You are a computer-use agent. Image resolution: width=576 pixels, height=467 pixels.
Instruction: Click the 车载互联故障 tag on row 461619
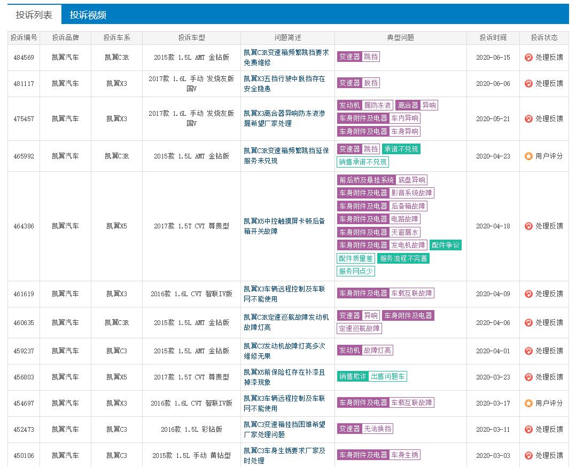[412, 293]
